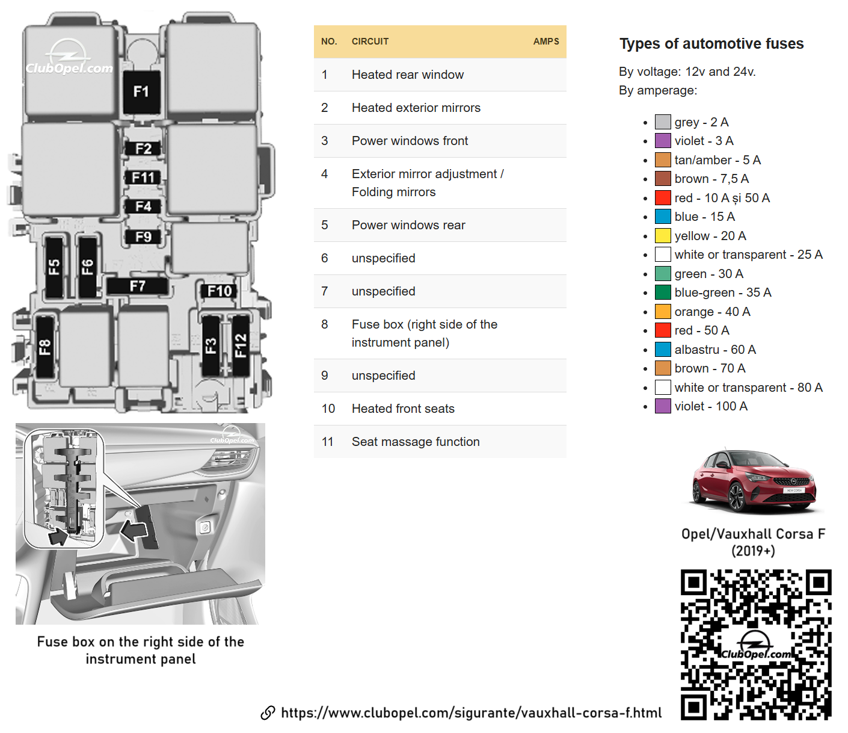848x733 pixels.
Task: Select the 'Heated front seats' row
Action: pos(440,409)
